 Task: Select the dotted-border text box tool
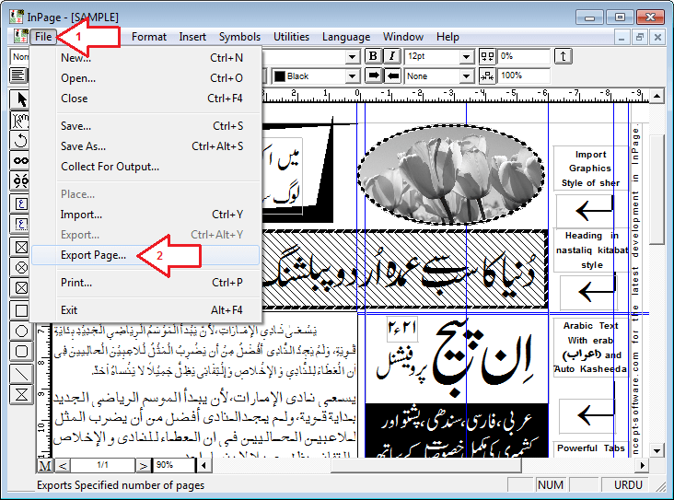click(20, 224)
